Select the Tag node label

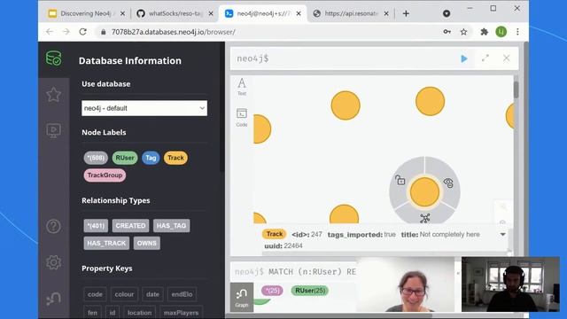[x=151, y=158]
